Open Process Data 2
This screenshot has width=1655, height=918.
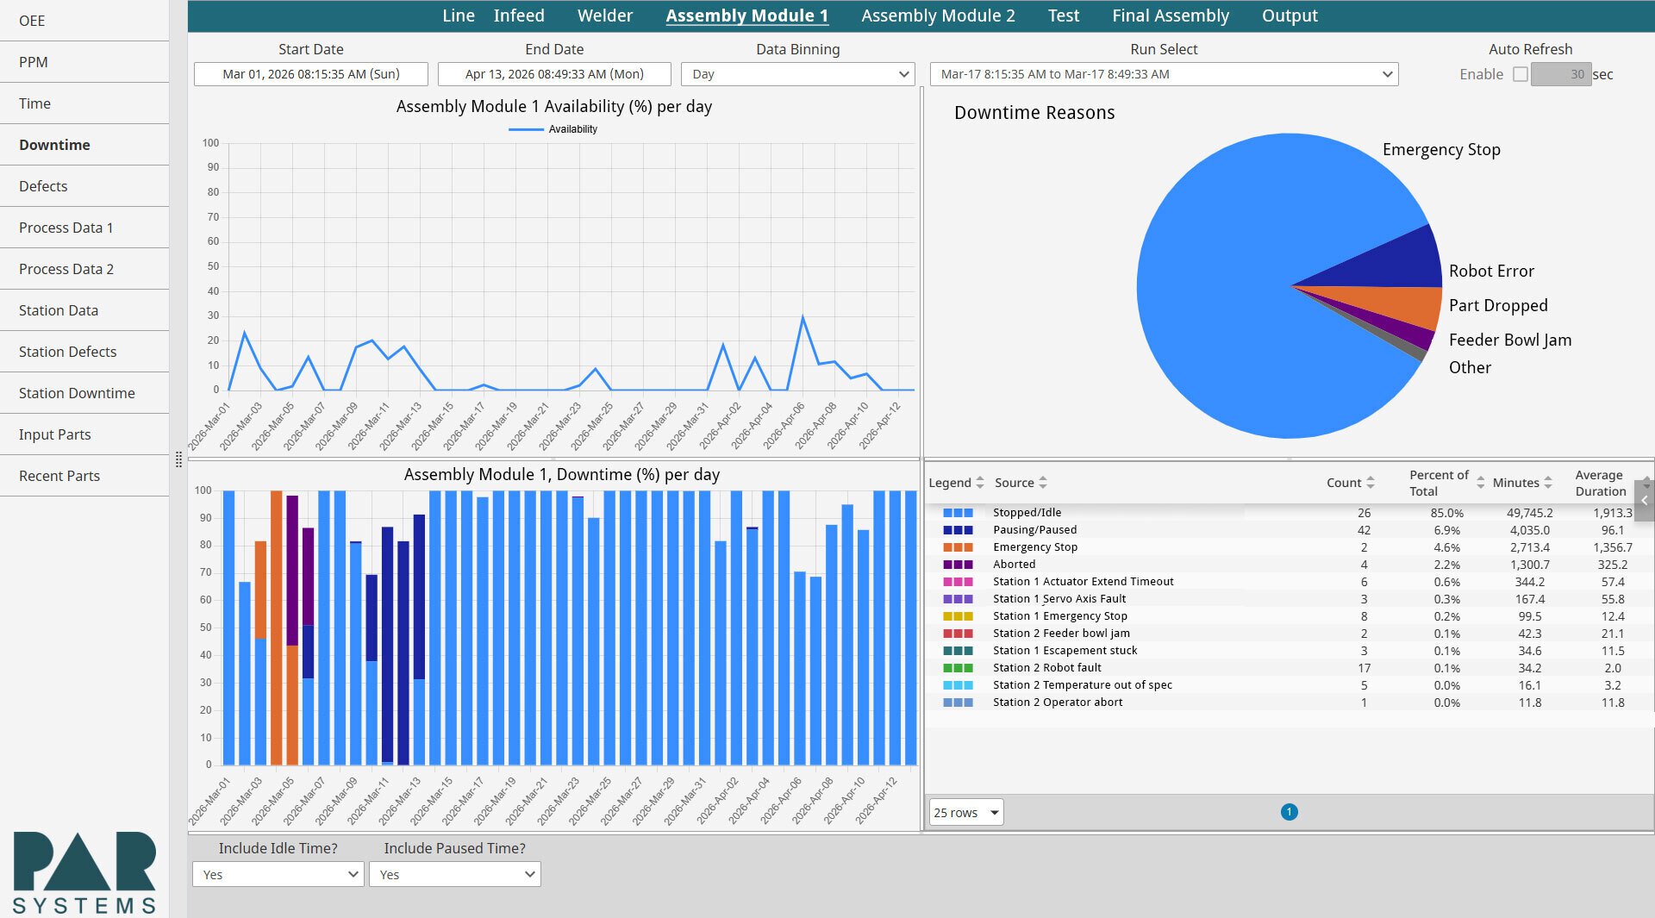tap(84, 269)
